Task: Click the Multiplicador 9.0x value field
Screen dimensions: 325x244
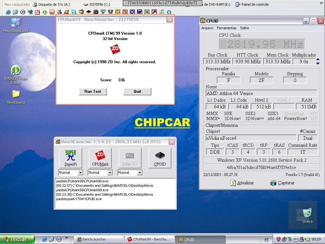Action: tap(304, 62)
